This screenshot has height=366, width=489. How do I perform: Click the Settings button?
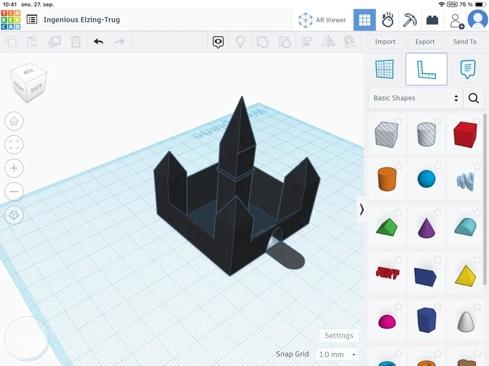click(339, 336)
